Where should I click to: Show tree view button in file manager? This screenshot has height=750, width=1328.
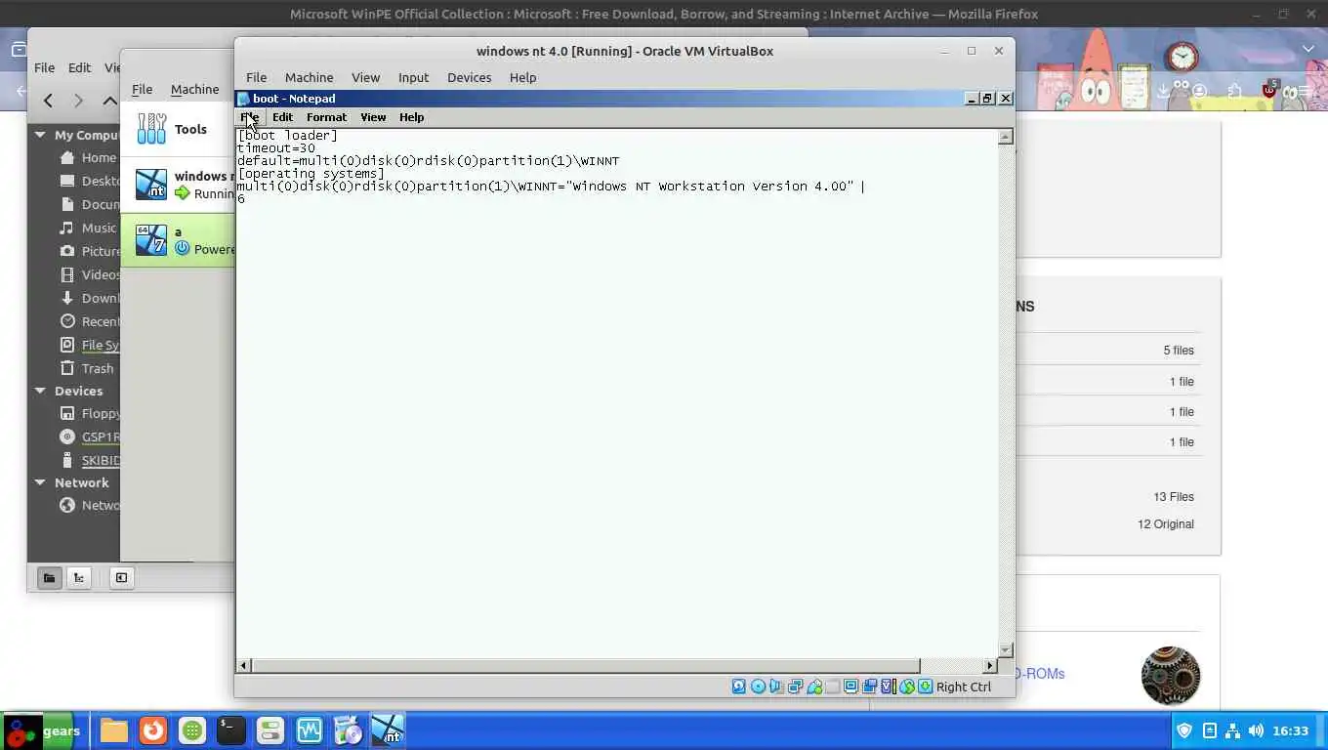pyautogui.click(x=79, y=577)
